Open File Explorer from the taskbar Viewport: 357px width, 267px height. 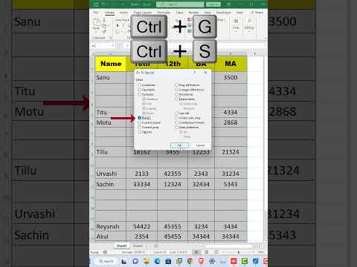[x=147, y=261]
